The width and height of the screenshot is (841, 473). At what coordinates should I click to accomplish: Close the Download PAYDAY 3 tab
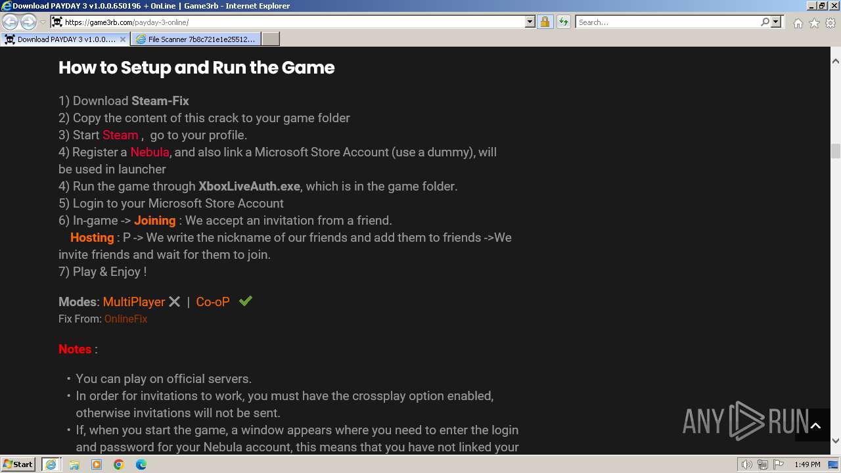[x=122, y=39]
